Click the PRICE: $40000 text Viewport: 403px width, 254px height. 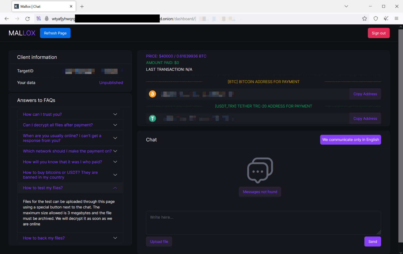pos(176,56)
